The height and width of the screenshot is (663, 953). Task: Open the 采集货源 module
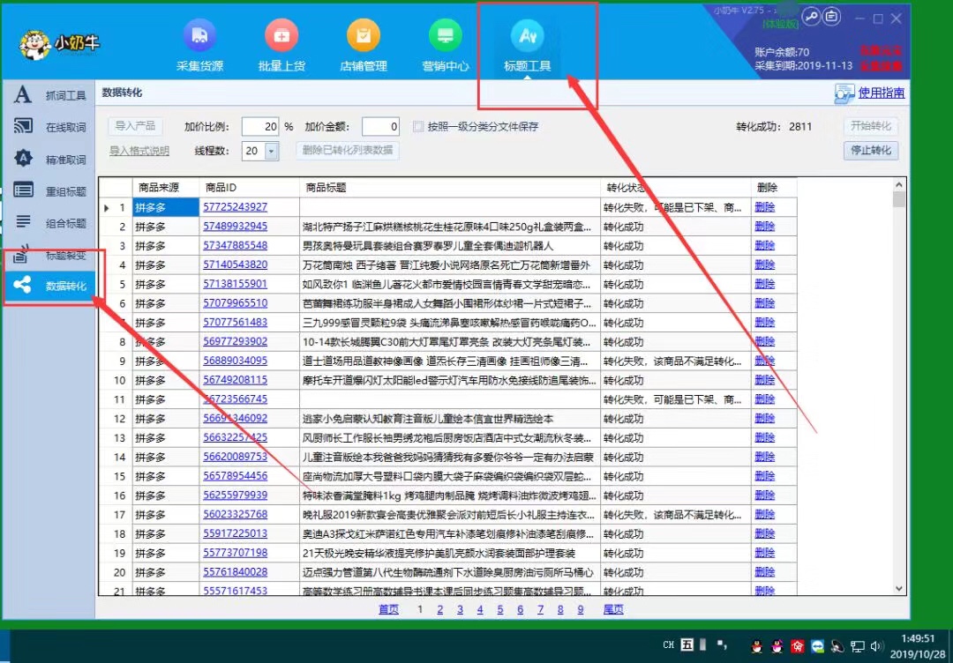coord(199,46)
